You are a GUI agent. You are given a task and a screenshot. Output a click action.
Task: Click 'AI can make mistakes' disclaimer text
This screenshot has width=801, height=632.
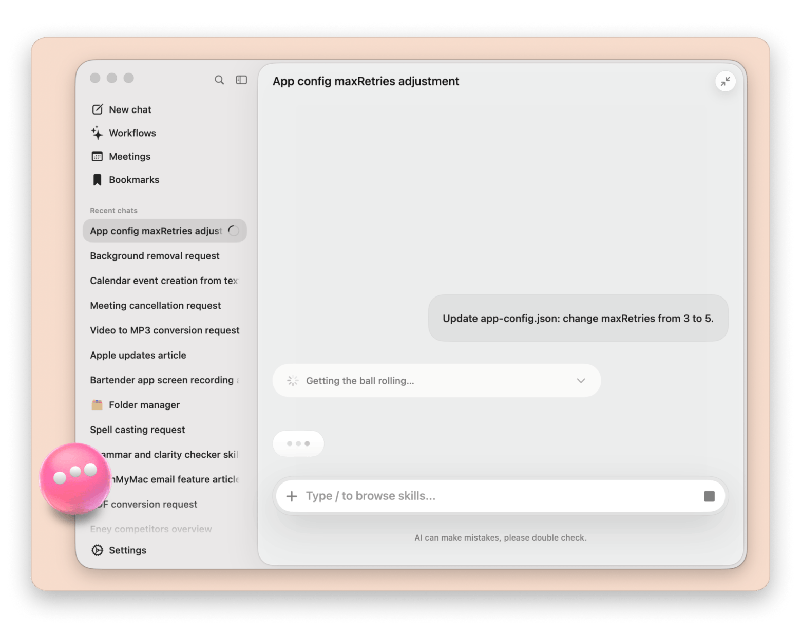point(501,537)
